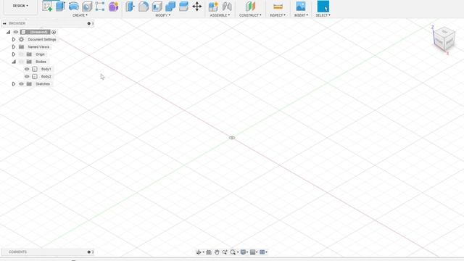Activate the radio button beside Unsaved component
Image resolution: width=464 pixels, height=261 pixels.
click(54, 32)
